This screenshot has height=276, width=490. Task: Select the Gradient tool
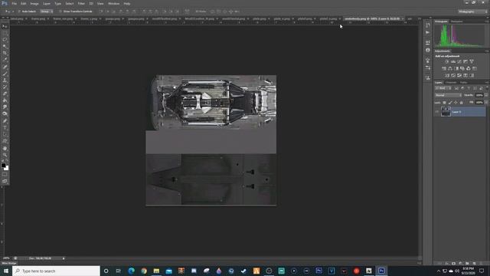pyautogui.click(x=5, y=100)
